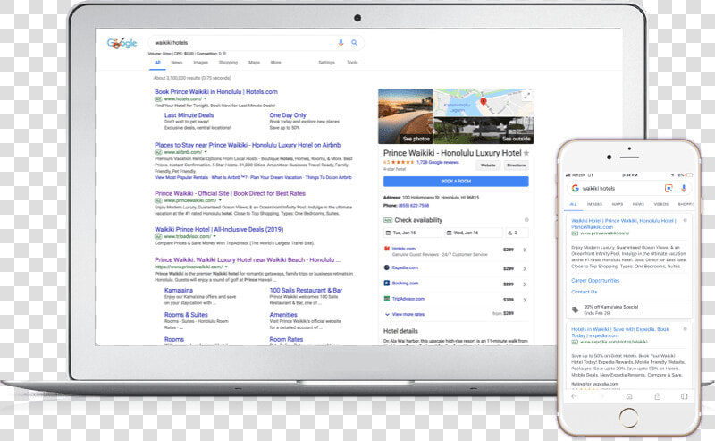Click the Directions button
Screen dimensions: 715x441
517,165
